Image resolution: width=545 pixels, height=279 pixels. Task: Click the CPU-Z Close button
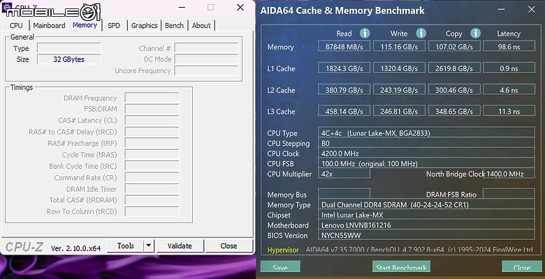[228, 246]
